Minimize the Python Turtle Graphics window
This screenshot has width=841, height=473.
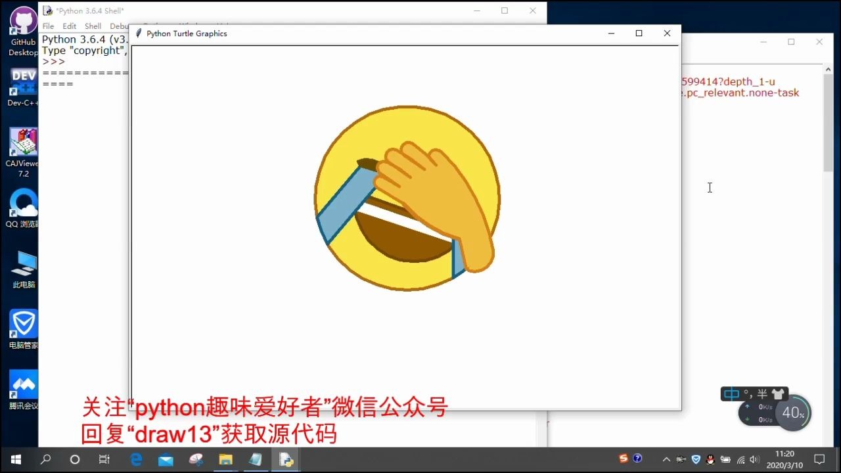tap(611, 34)
